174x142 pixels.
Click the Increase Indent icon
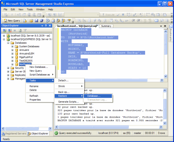[139, 21]
